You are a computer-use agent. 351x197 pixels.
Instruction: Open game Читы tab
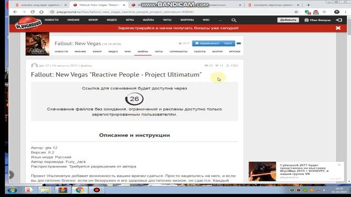(158, 51)
